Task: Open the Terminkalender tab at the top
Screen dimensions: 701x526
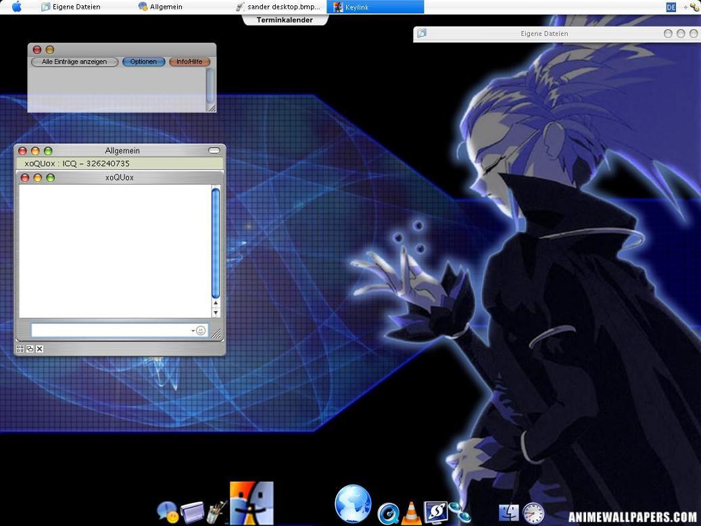Action: click(285, 20)
